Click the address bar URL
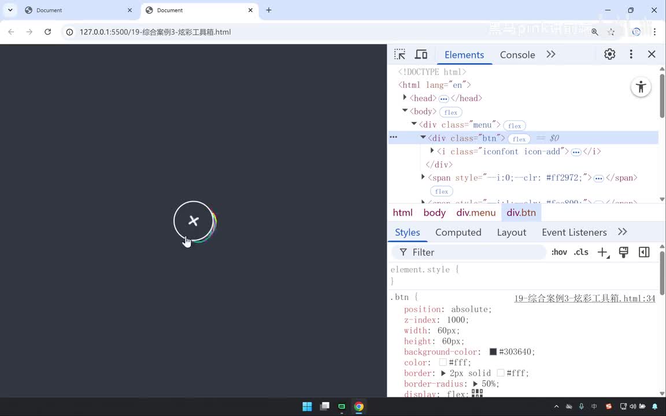Image resolution: width=666 pixels, height=416 pixels. click(155, 32)
